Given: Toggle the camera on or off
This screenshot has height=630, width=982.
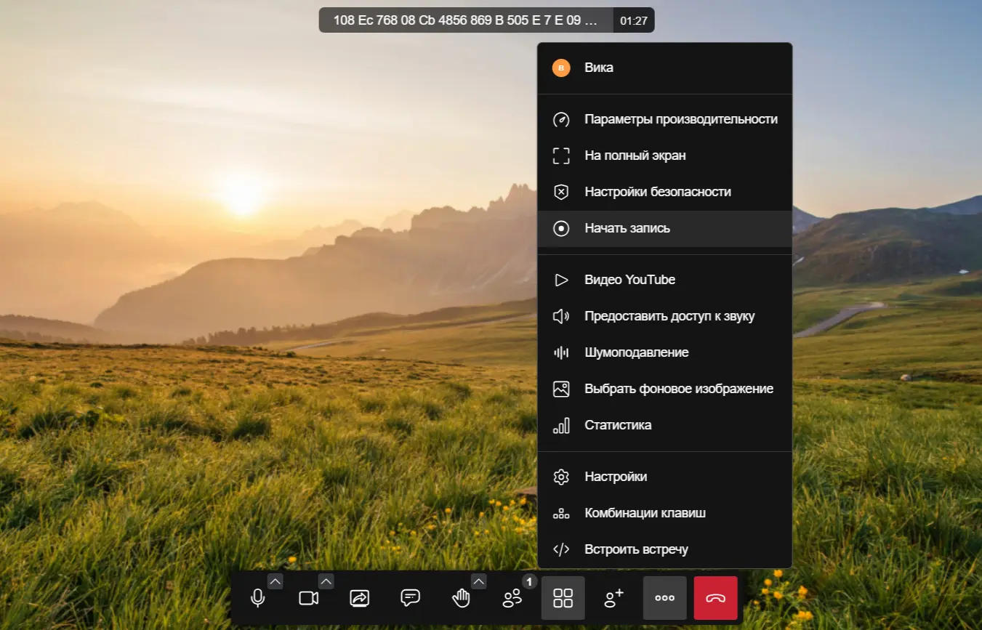Looking at the screenshot, I should click(309, 598).
